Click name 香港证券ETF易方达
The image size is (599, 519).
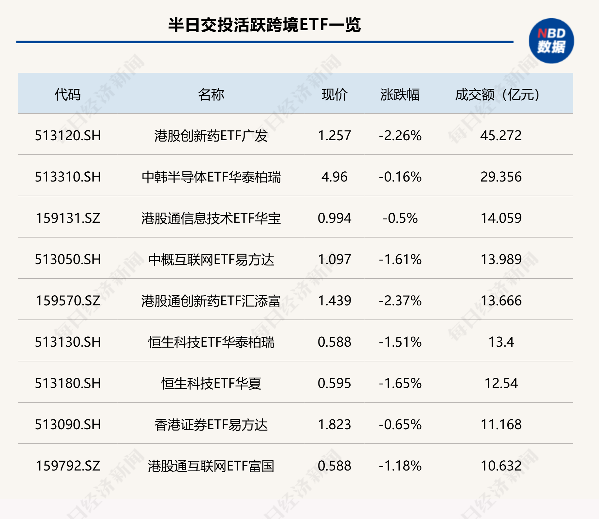pos(211,425)
